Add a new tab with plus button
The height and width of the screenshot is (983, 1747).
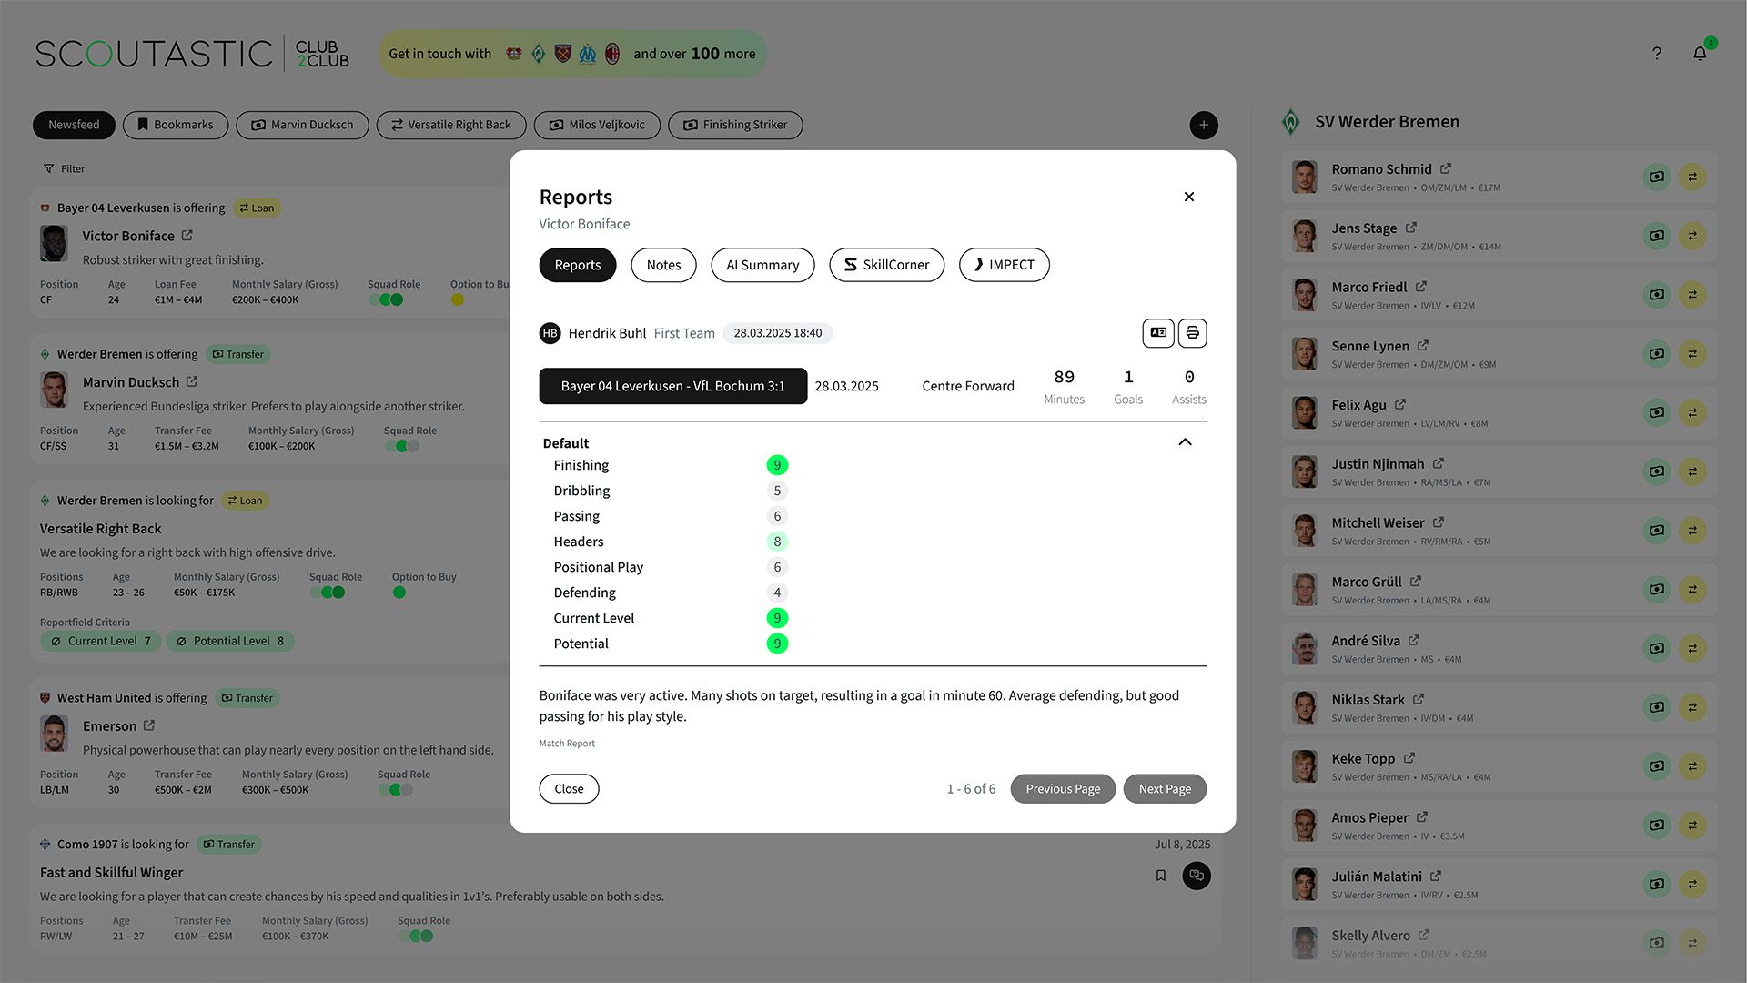tap(1203, 125)
